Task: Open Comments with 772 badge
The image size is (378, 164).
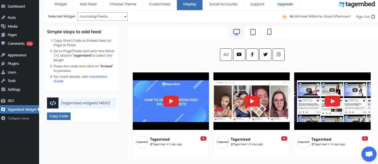Action: pyautogui.click(x=19, y=44)
